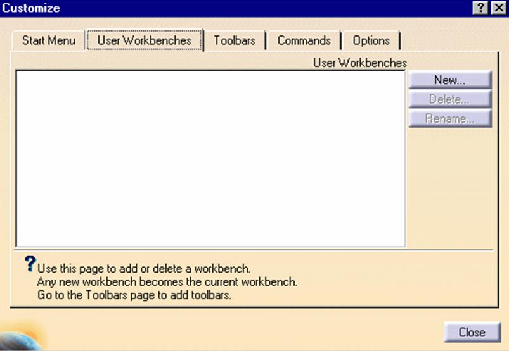Click the text 'Any new workbench becomes the current workbench.'

[x=167, y=282]
